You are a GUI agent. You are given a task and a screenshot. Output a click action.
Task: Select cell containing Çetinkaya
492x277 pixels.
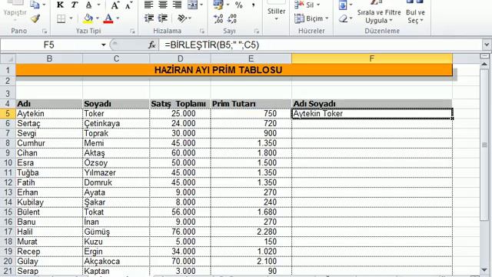pos(116,123)
